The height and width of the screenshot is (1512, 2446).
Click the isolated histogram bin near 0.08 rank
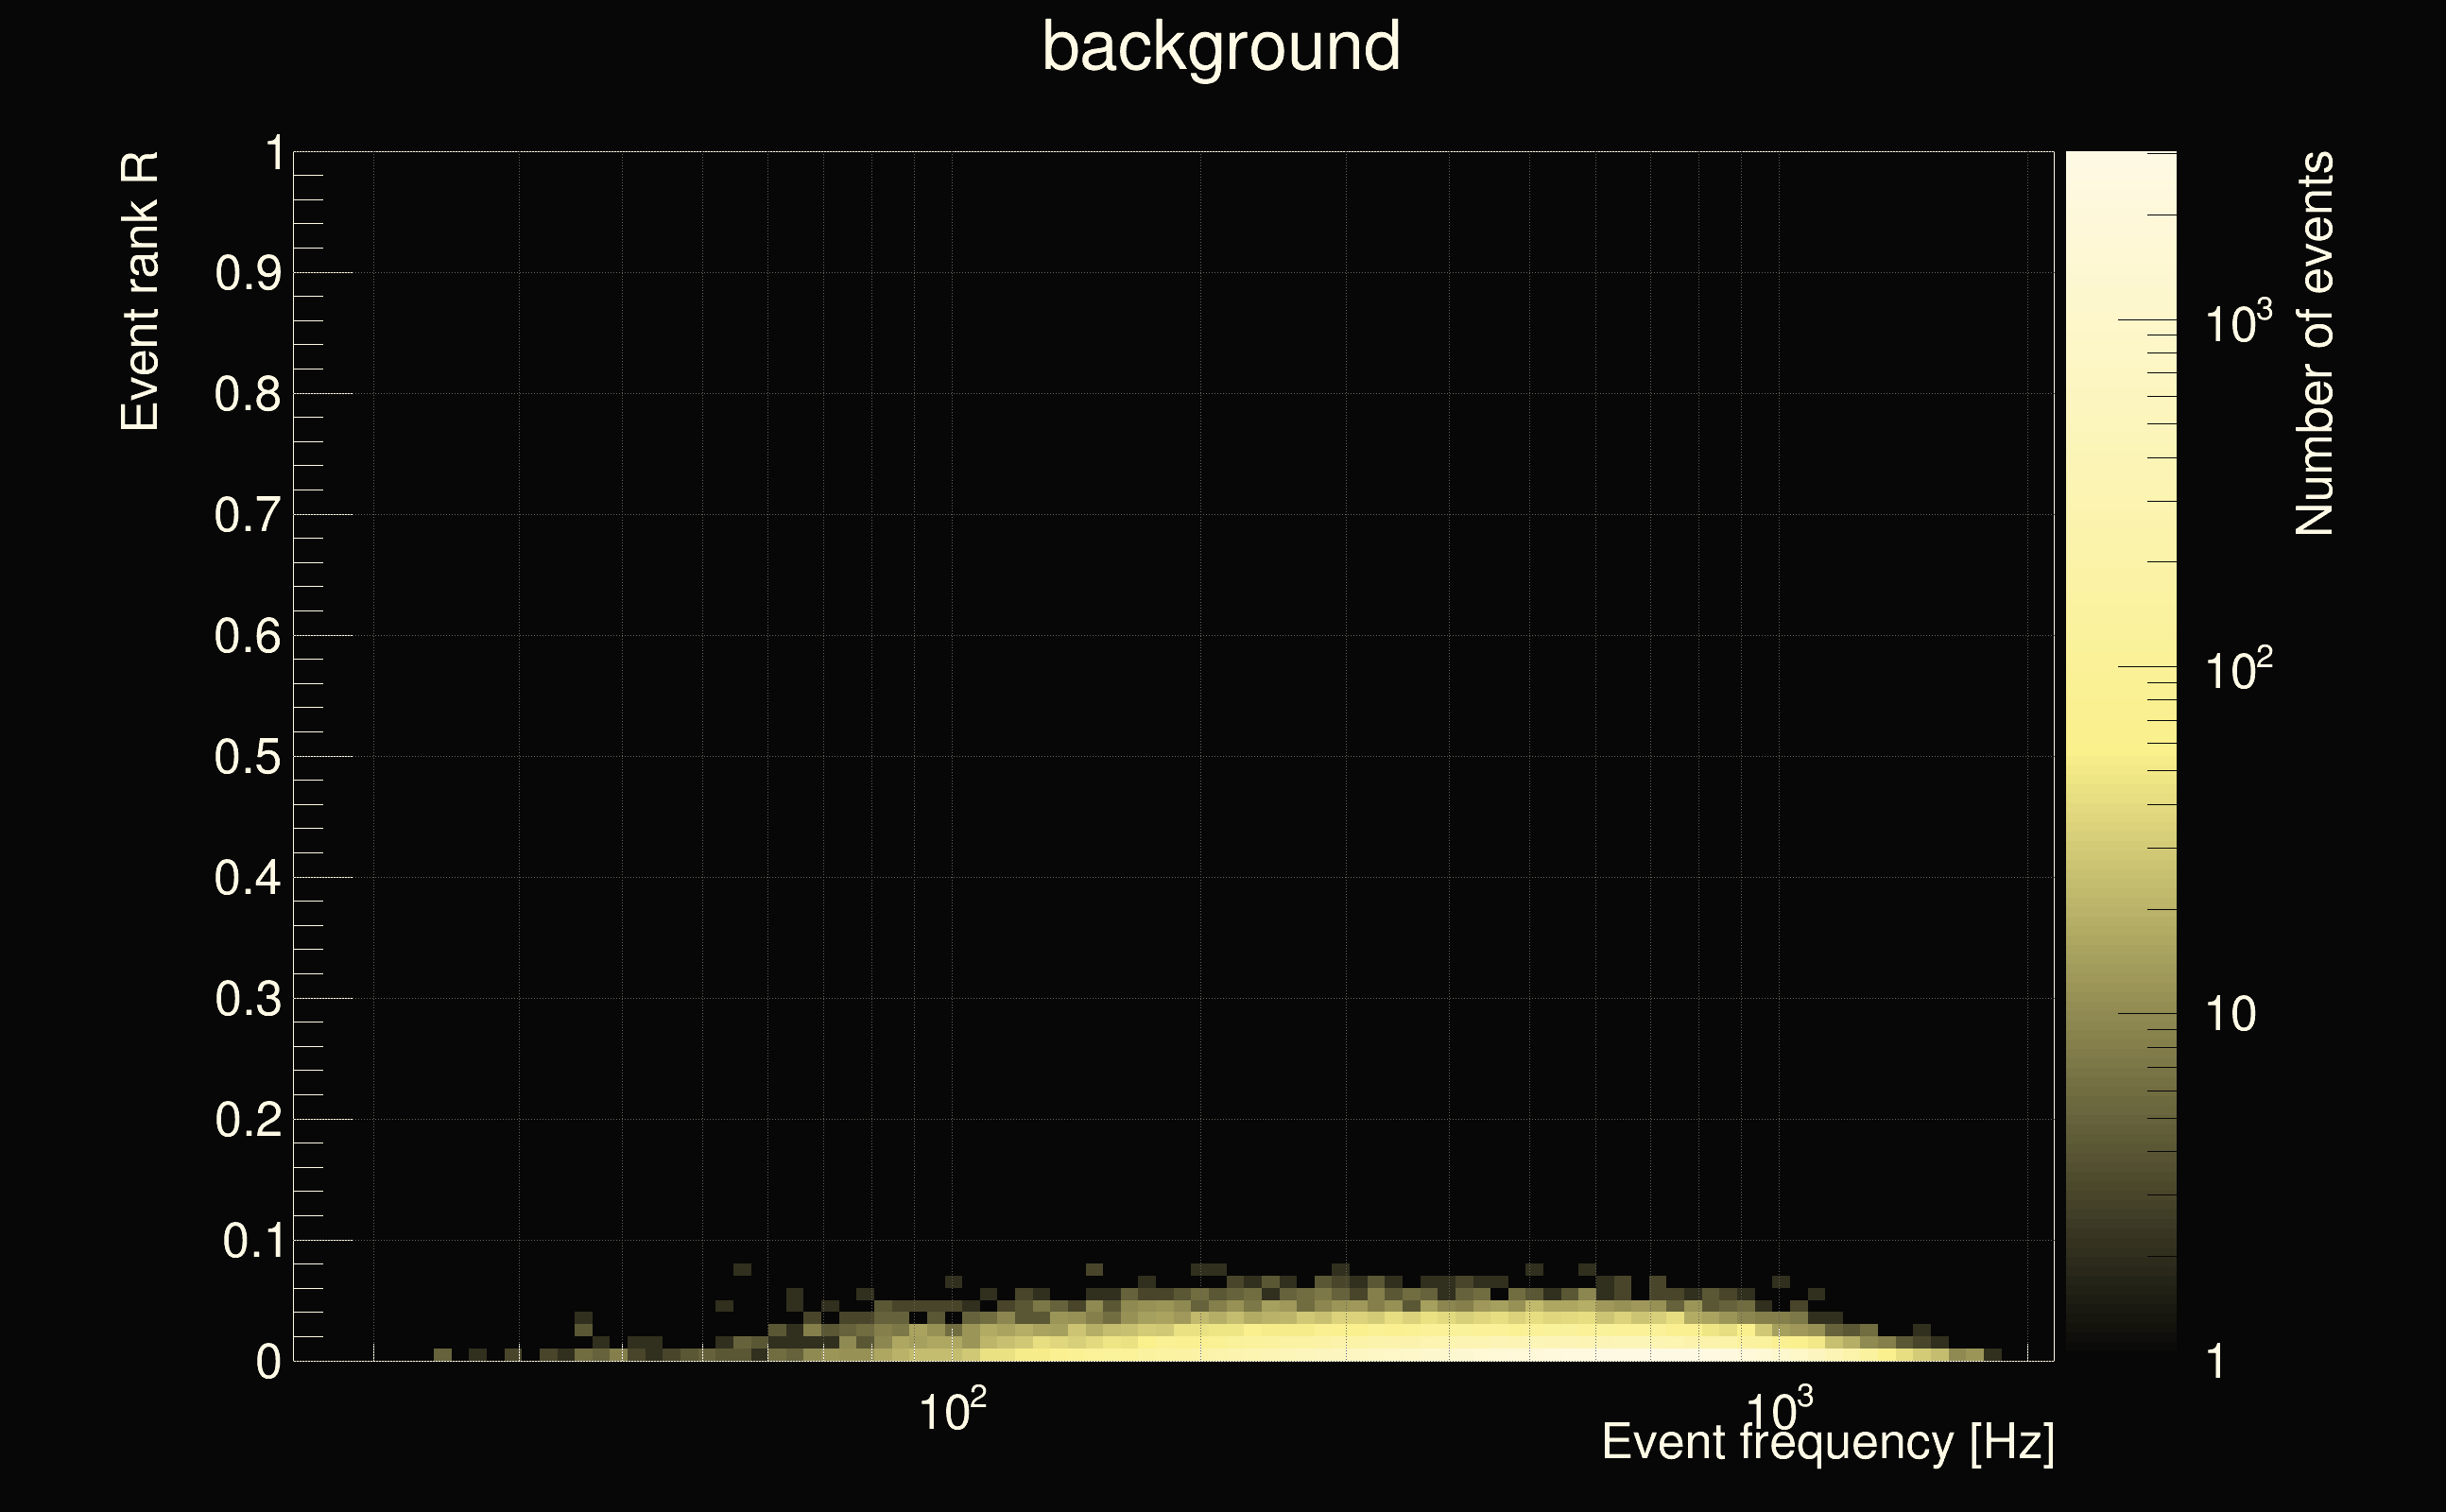click(x=742, y=1270)
